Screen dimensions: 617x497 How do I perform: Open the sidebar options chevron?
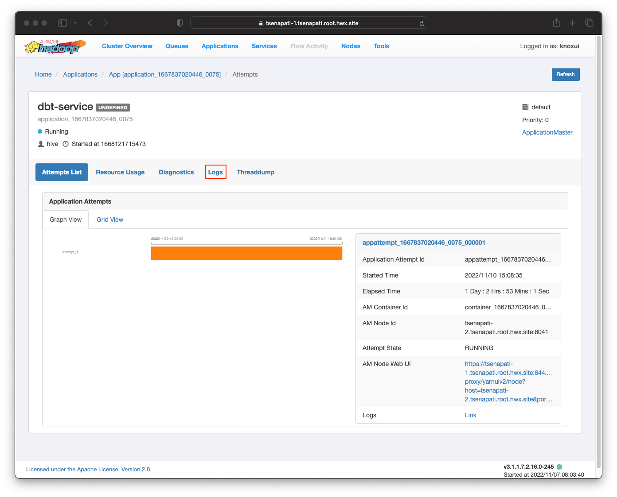coord(74,23)
